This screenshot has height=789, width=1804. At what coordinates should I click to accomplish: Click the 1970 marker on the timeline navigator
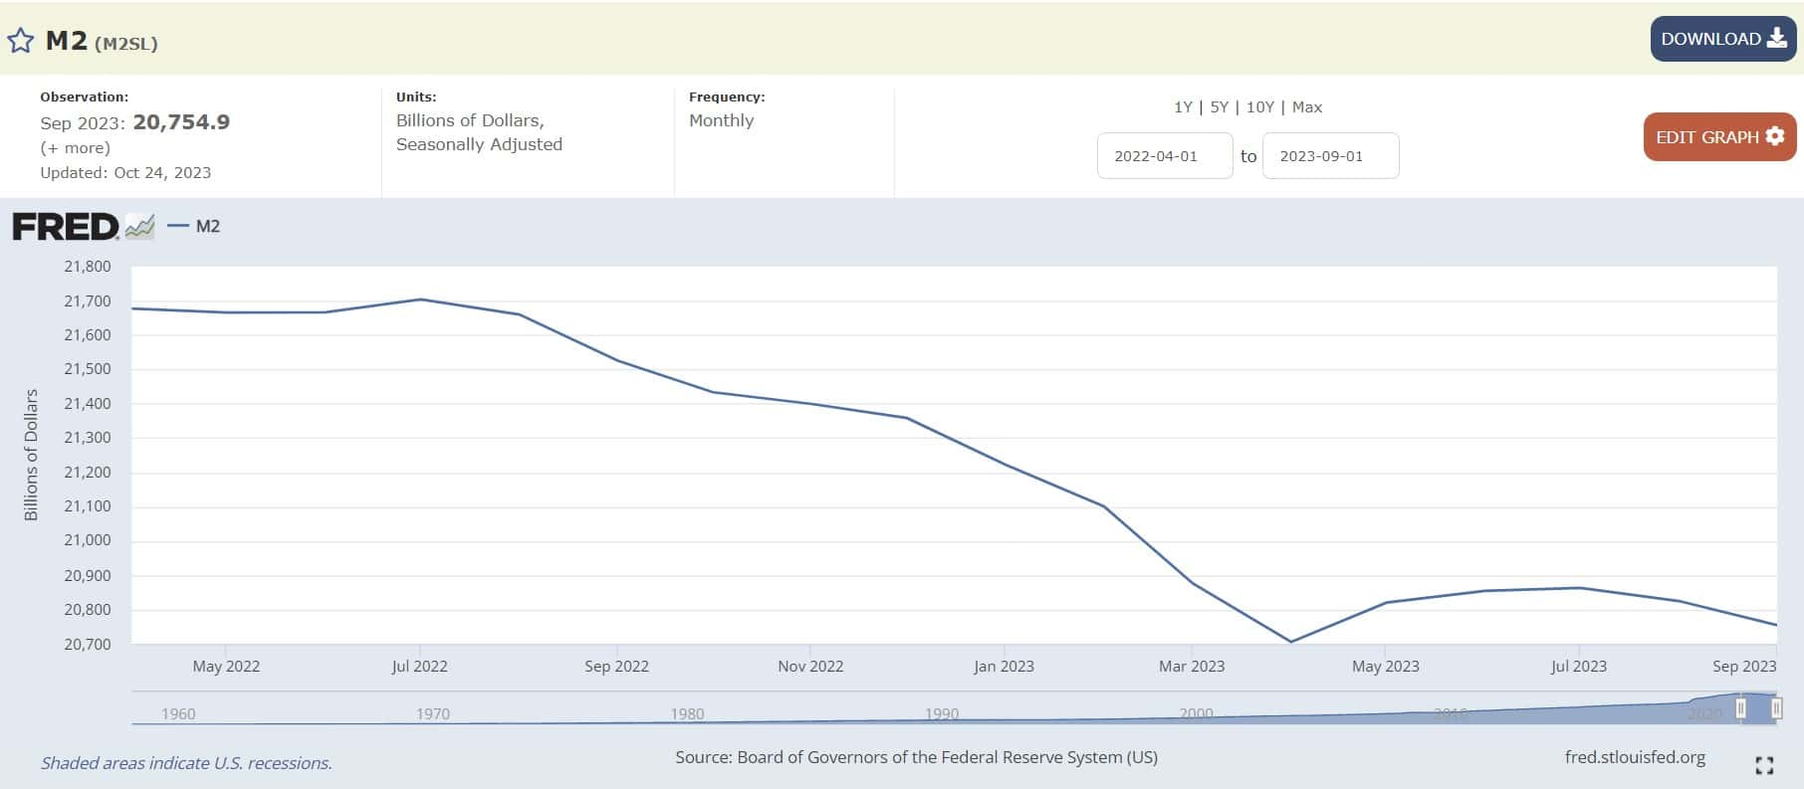[x=433, y=714]
